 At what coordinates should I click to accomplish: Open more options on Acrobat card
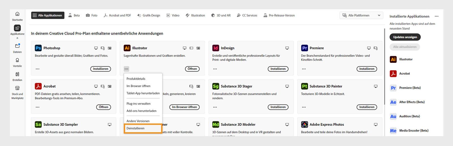click(x=38, y=107)
